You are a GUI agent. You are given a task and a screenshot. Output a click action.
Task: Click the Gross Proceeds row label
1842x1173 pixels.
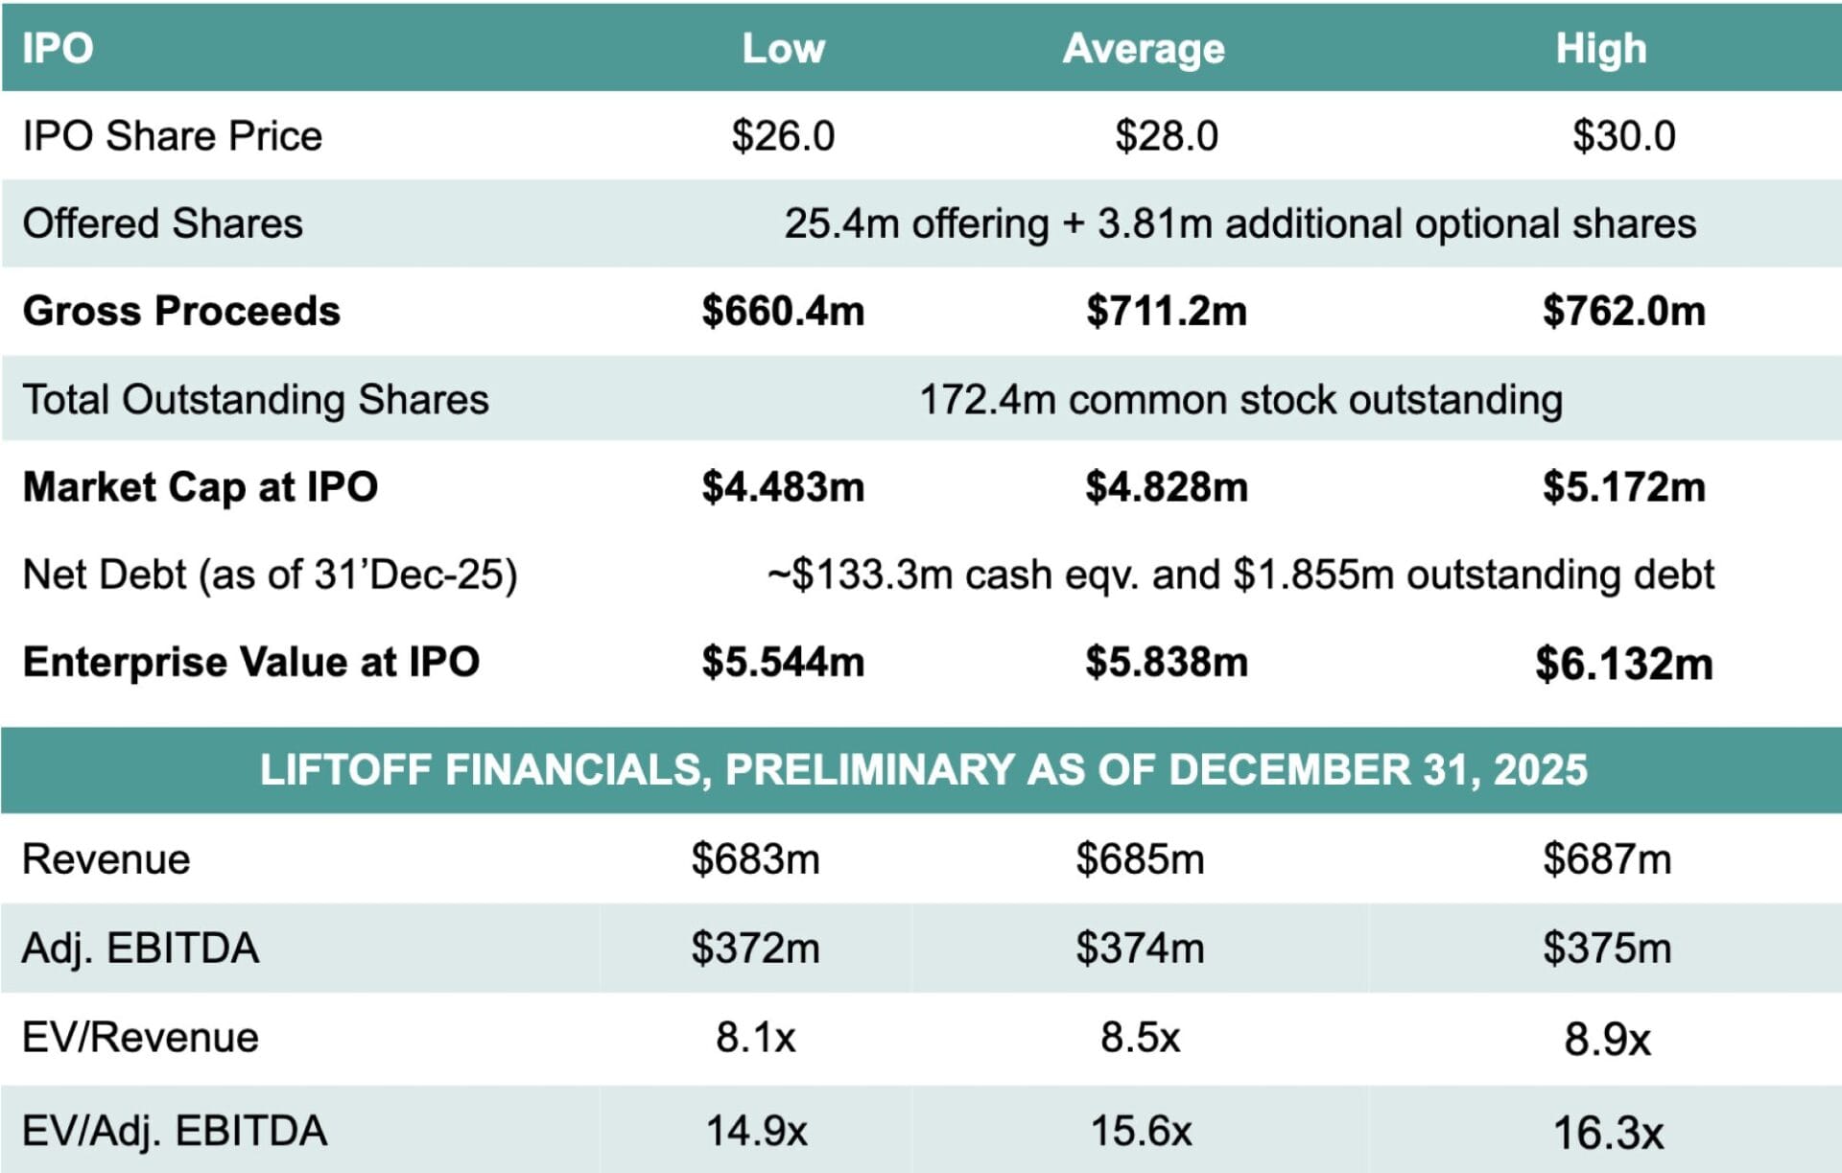(x=181, y=311)
